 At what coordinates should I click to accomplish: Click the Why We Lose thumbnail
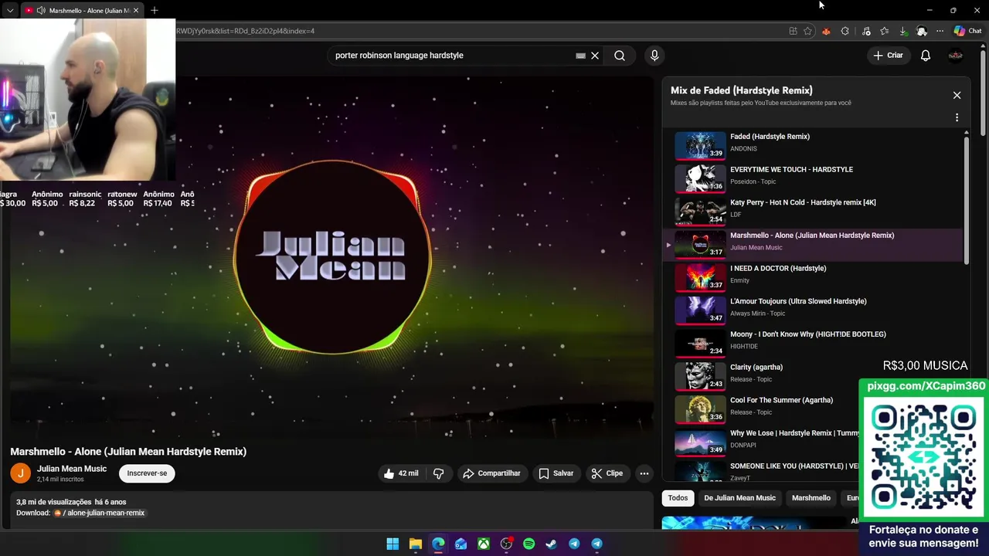[700, 442]
